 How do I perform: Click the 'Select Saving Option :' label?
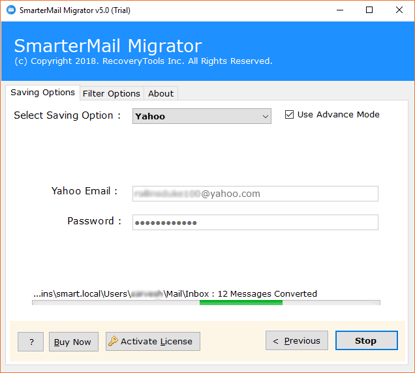[67, 115]
